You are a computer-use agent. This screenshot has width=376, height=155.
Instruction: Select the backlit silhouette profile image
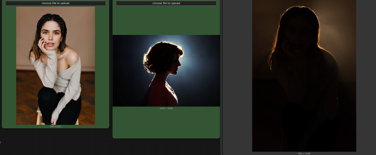tap(166, 71)
